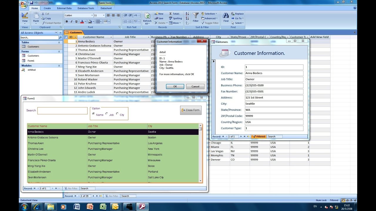Select the Customers document tab
Viewport: 376px width, 211px height.
(x=74, y=33)
